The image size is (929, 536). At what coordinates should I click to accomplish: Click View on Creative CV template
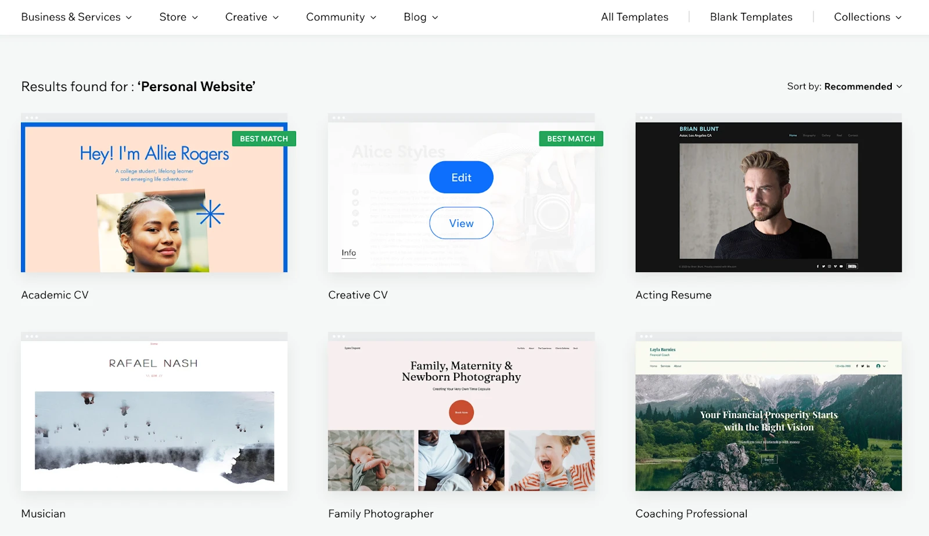[461, 223]
